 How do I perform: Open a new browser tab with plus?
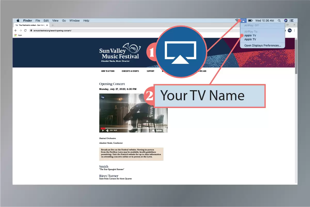(53, 25)
